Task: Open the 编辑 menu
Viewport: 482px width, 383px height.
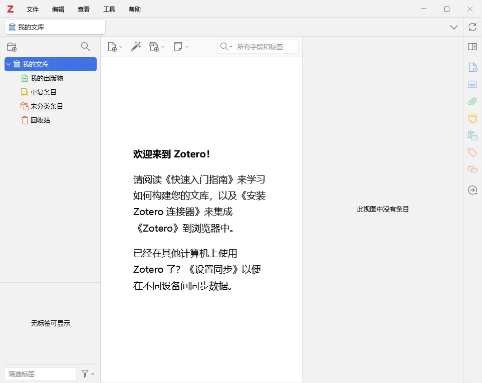Action: tap(58, 9)
